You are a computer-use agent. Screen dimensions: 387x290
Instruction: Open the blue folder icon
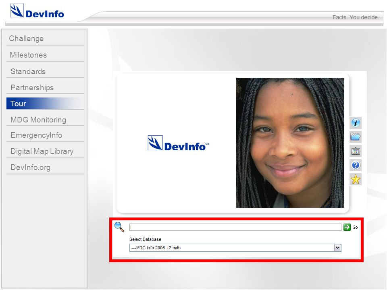(356, 137)
